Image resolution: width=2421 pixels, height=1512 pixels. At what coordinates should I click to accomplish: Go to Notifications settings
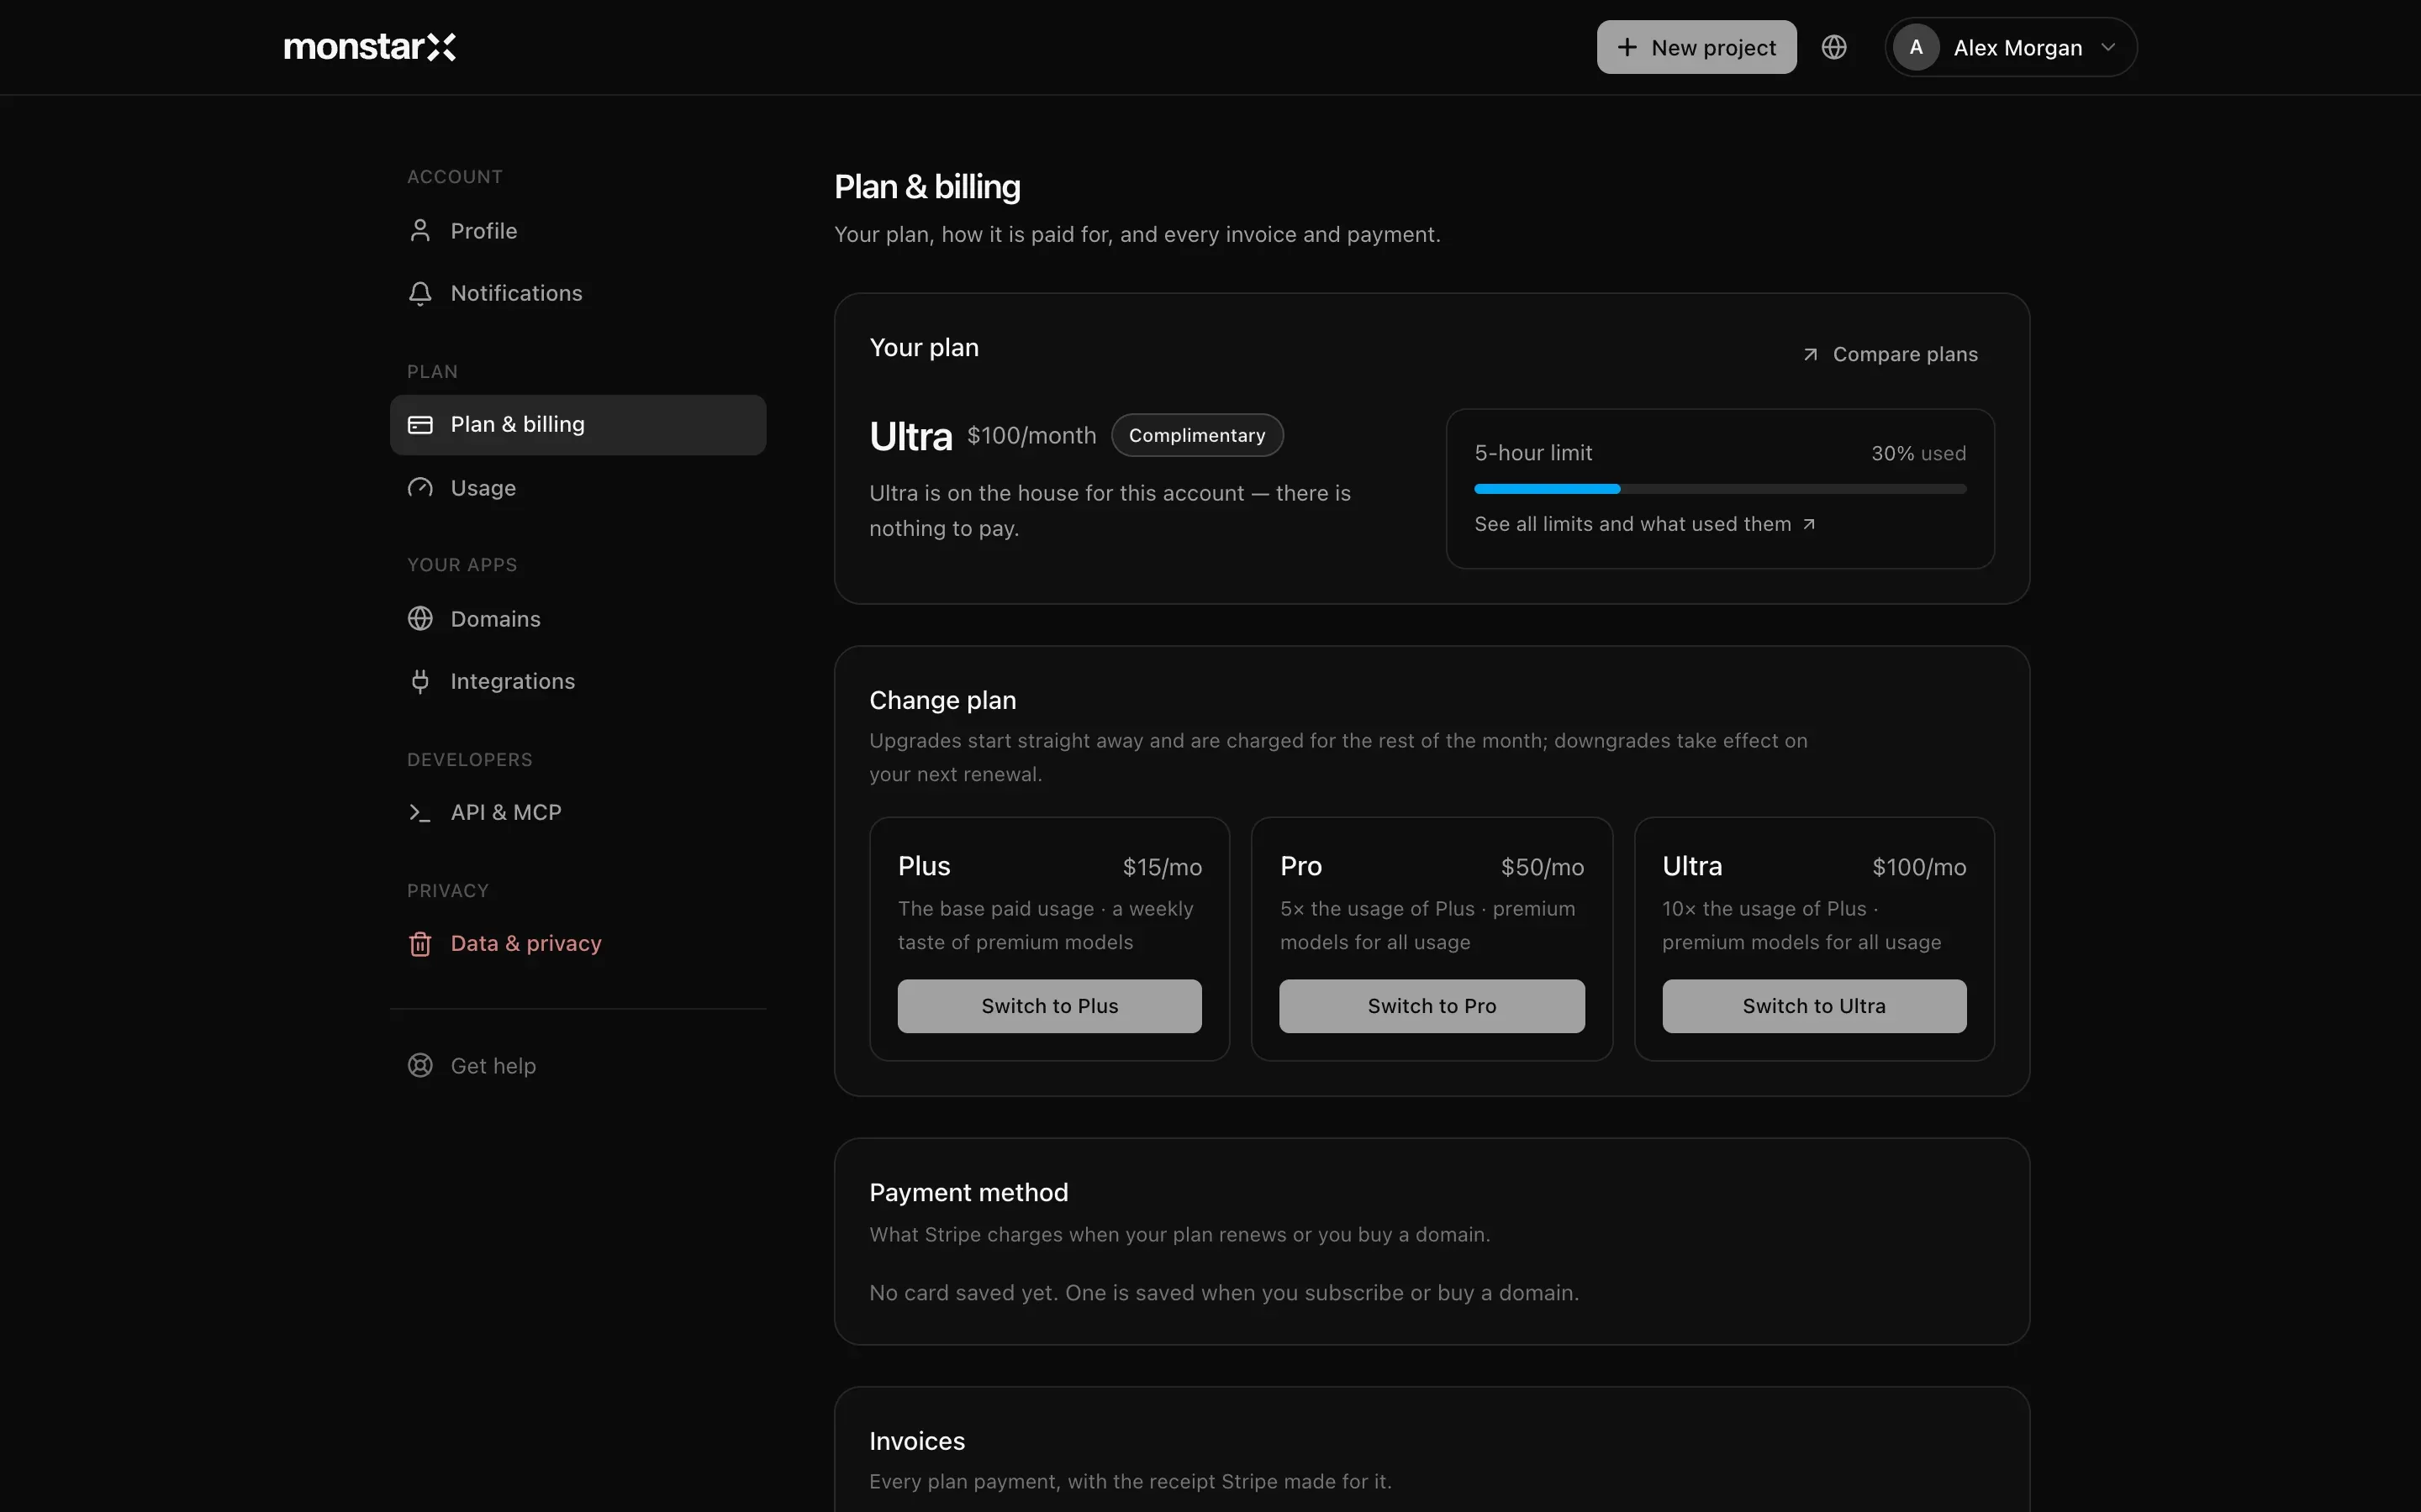tap(578, 293)
